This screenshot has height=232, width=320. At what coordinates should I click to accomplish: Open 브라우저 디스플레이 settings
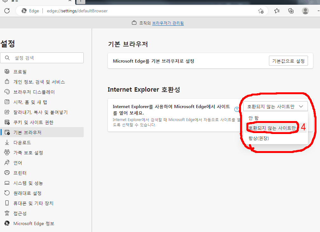[x=42, y=92]
